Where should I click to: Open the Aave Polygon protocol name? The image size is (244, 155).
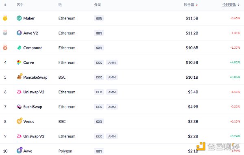tap(28, 151)
